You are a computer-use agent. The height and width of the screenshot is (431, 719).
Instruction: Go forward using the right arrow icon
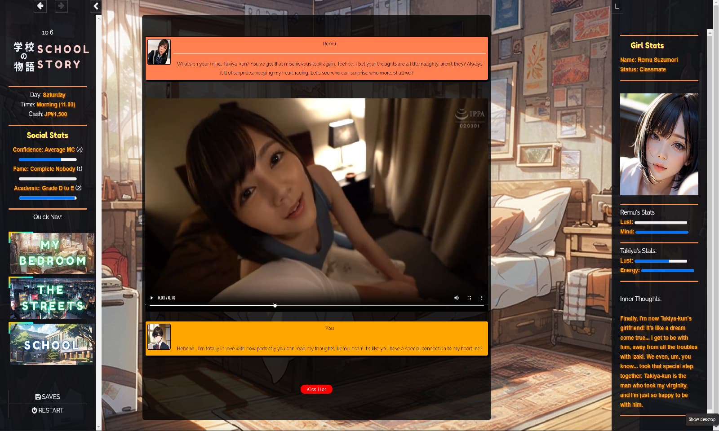tap(61, 6)
